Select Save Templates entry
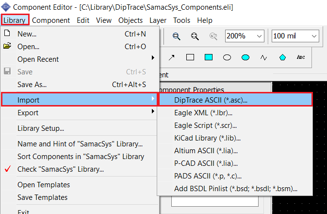327x214 pixels. (x=79, y=197)
